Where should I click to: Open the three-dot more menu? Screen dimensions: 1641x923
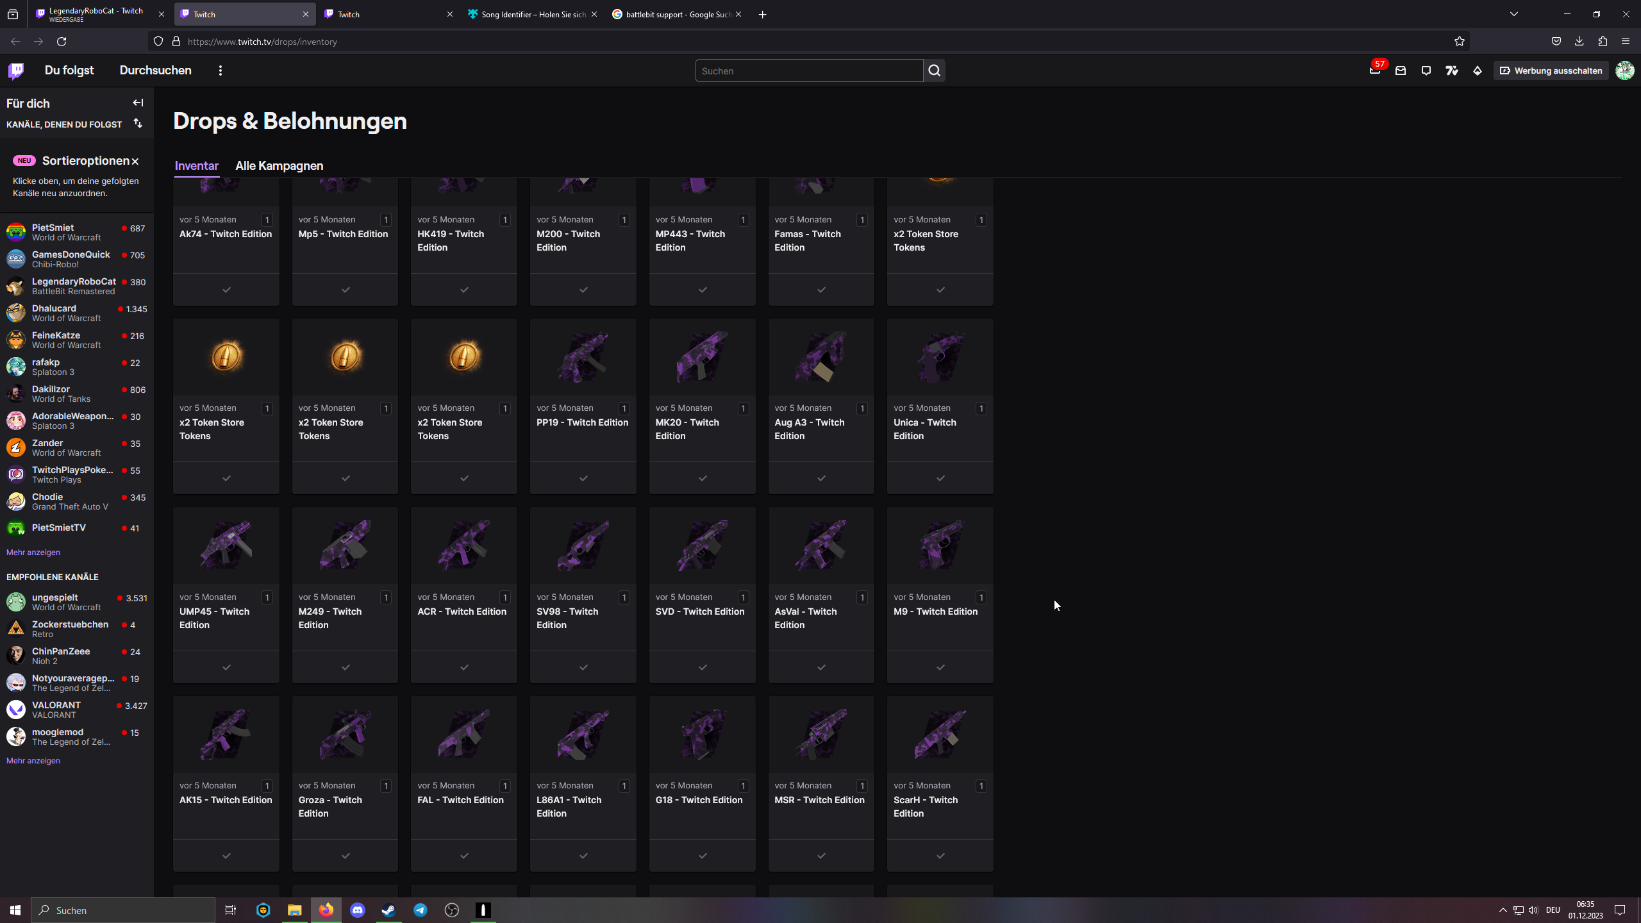[221, 71]
